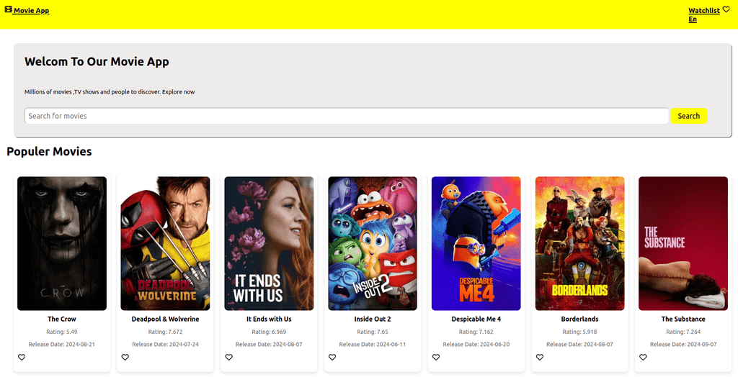Click the heart icon on Inside Out 2 card
The image size is (738, 377).
(332, 358)
